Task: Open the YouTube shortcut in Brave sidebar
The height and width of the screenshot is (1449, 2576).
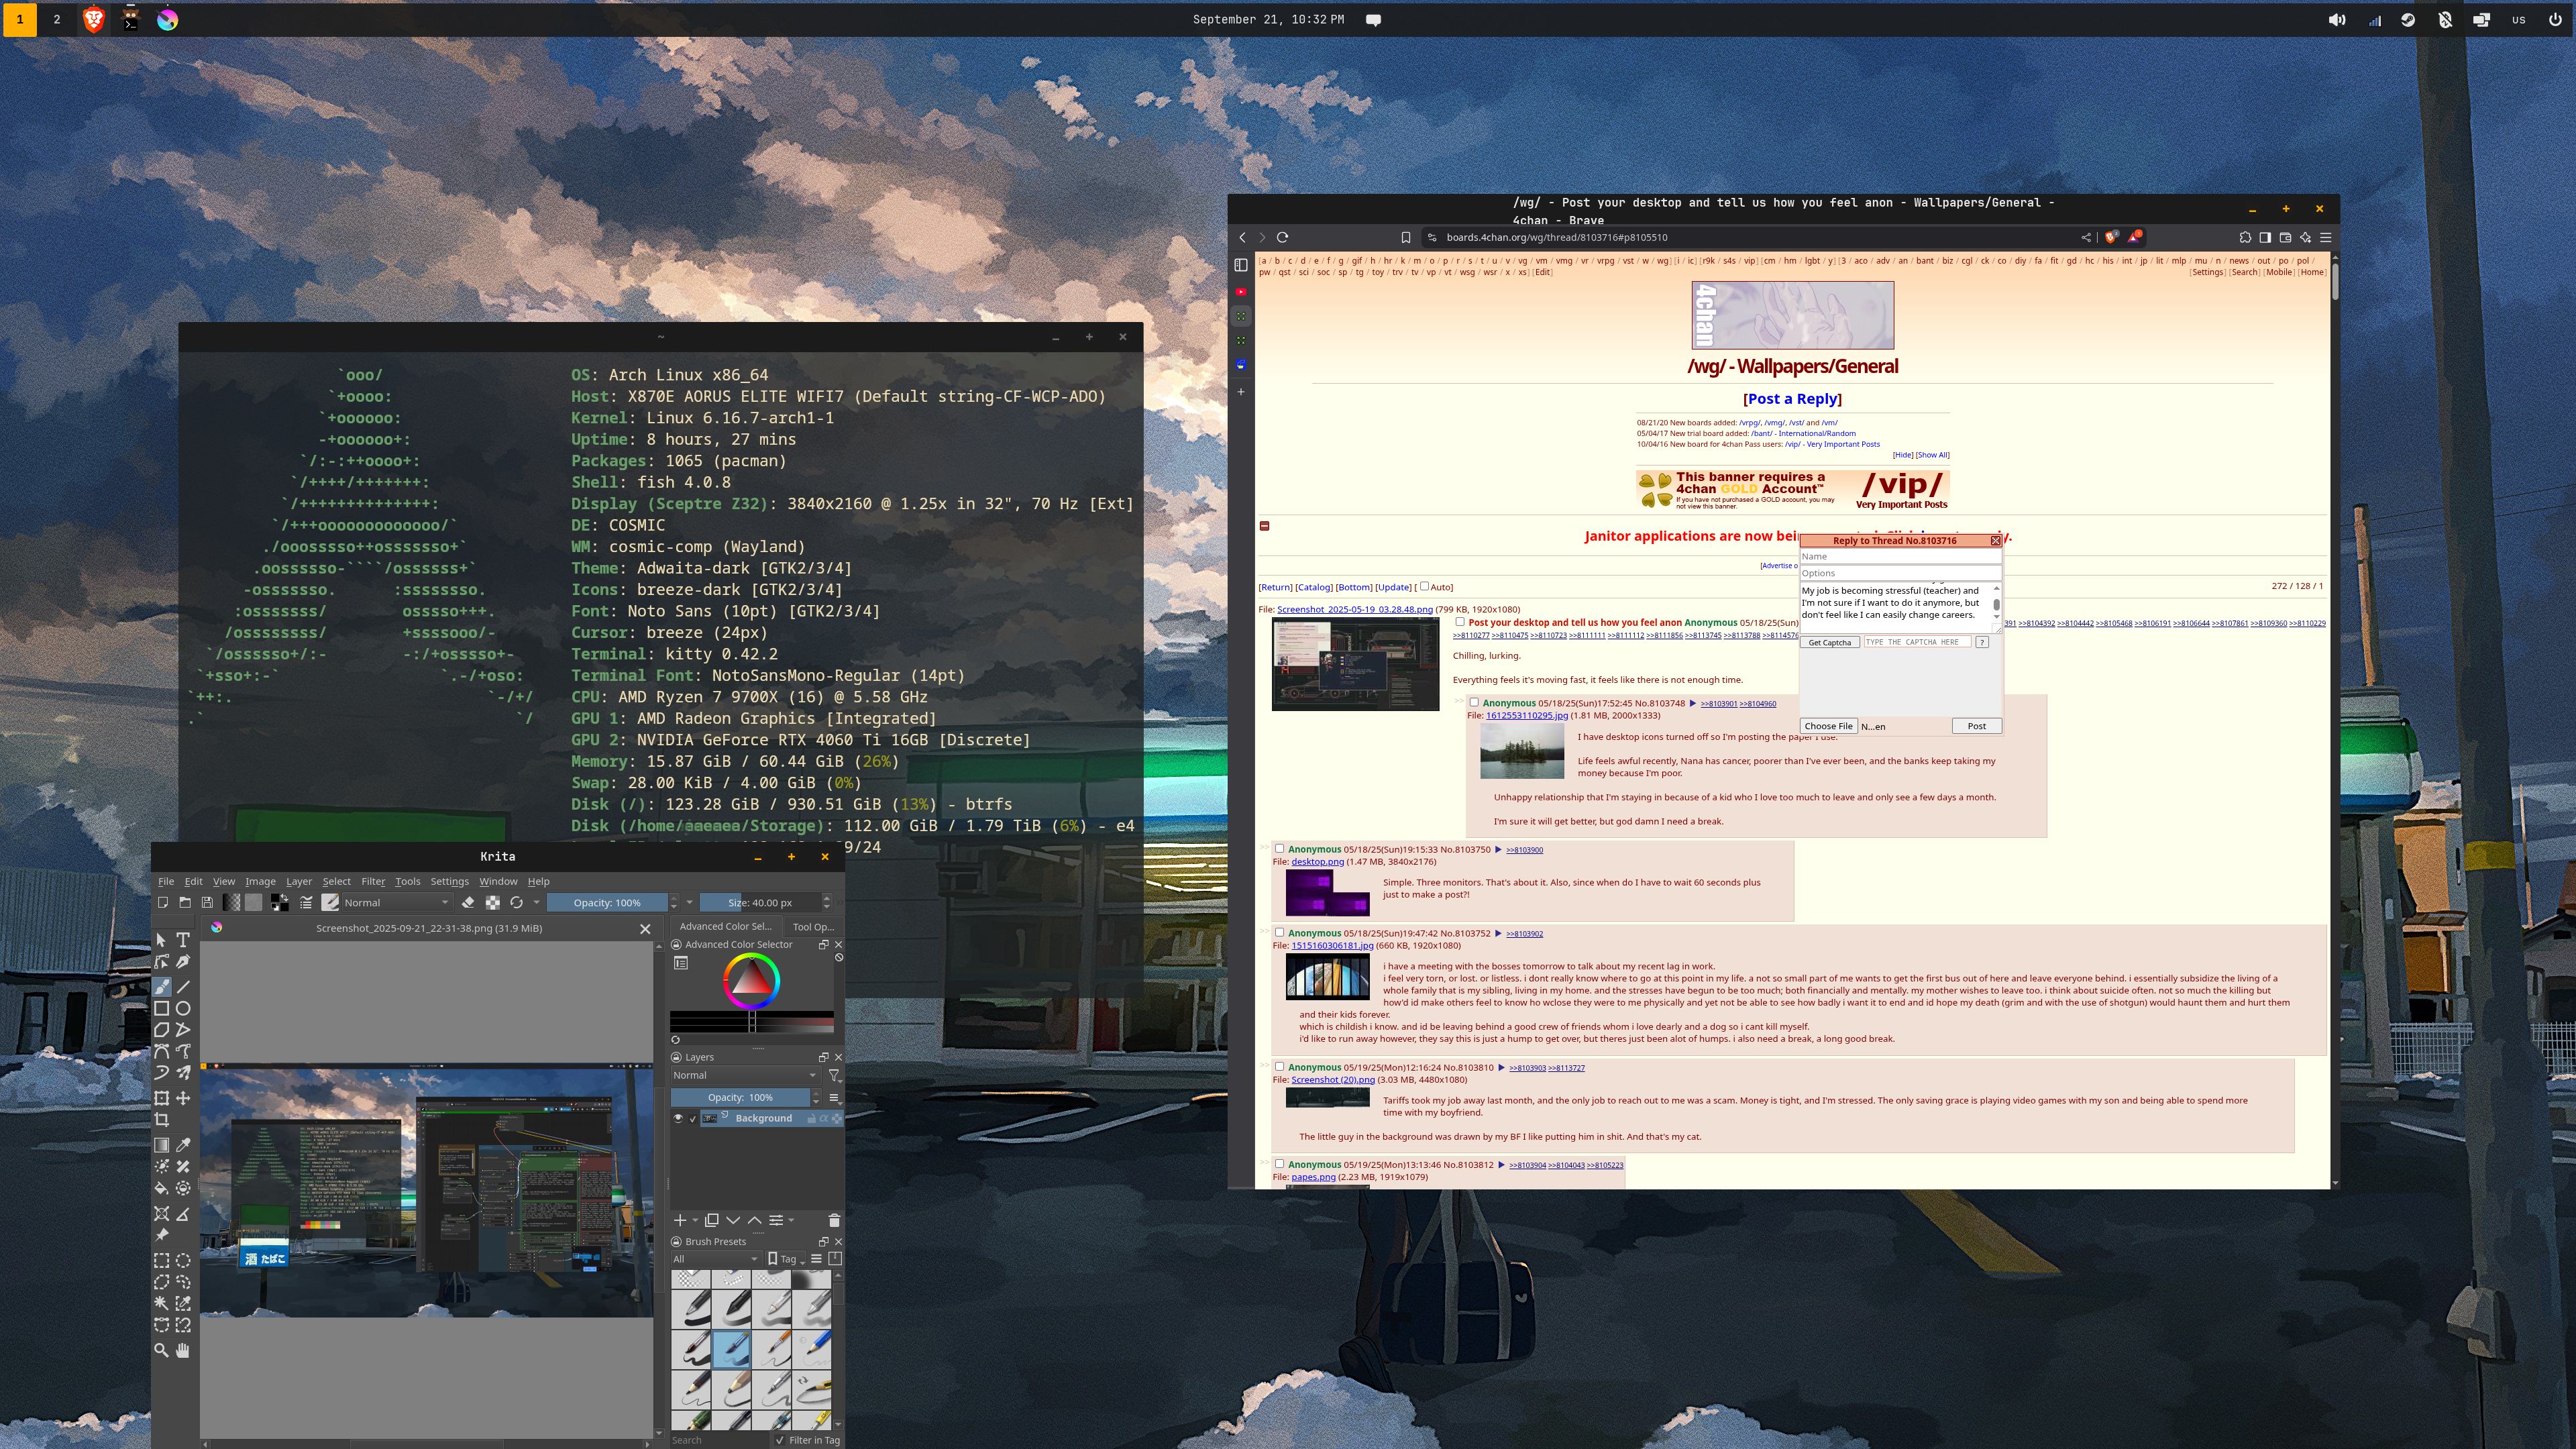Action: [x=1241, y=292]
